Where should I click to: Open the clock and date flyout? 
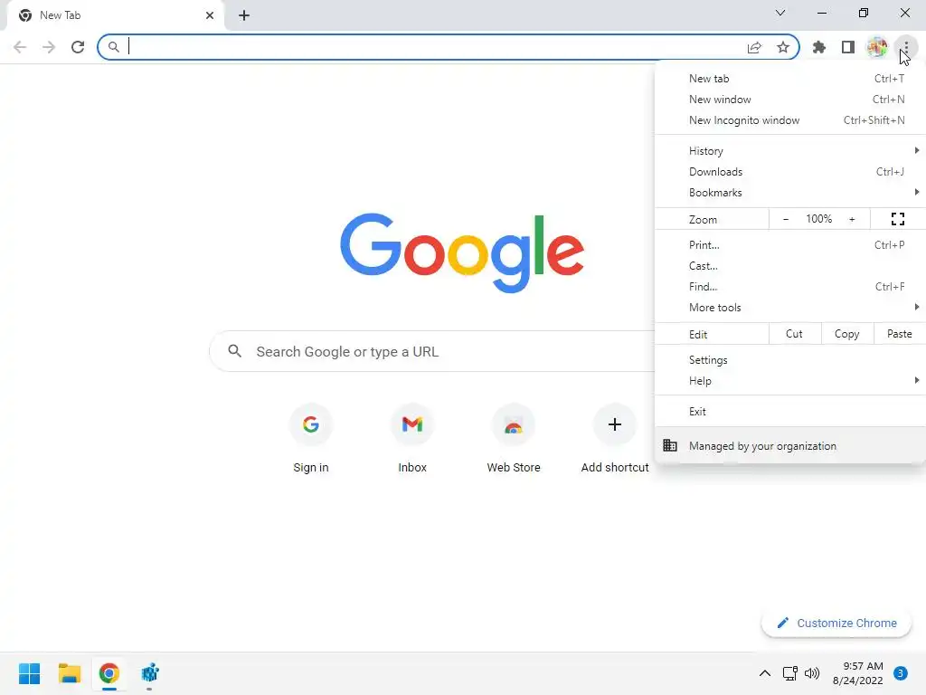point(858,673)
